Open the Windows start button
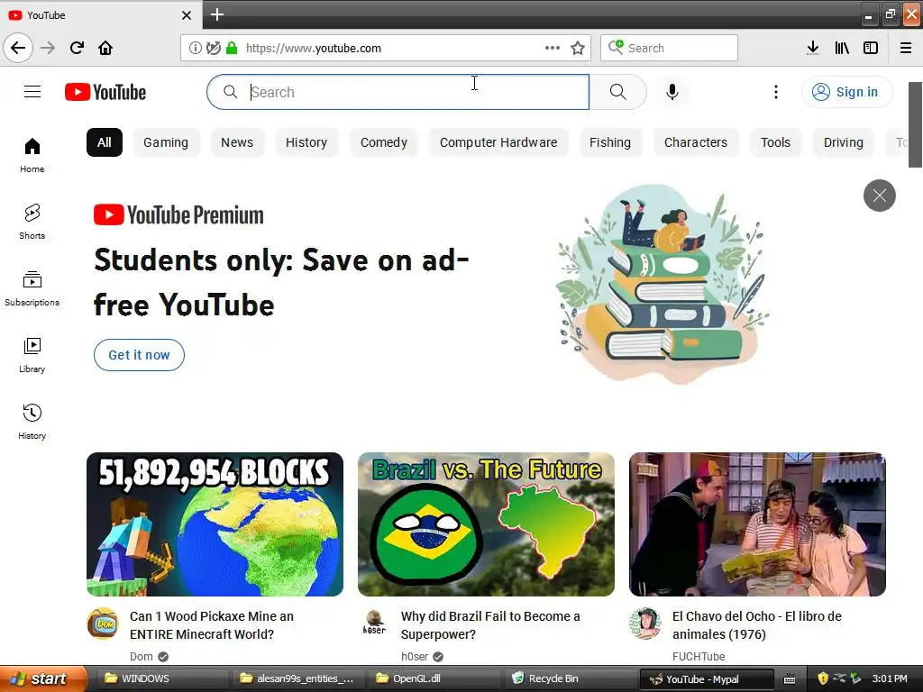The image size is (923, 692). [x=43, y=678]
